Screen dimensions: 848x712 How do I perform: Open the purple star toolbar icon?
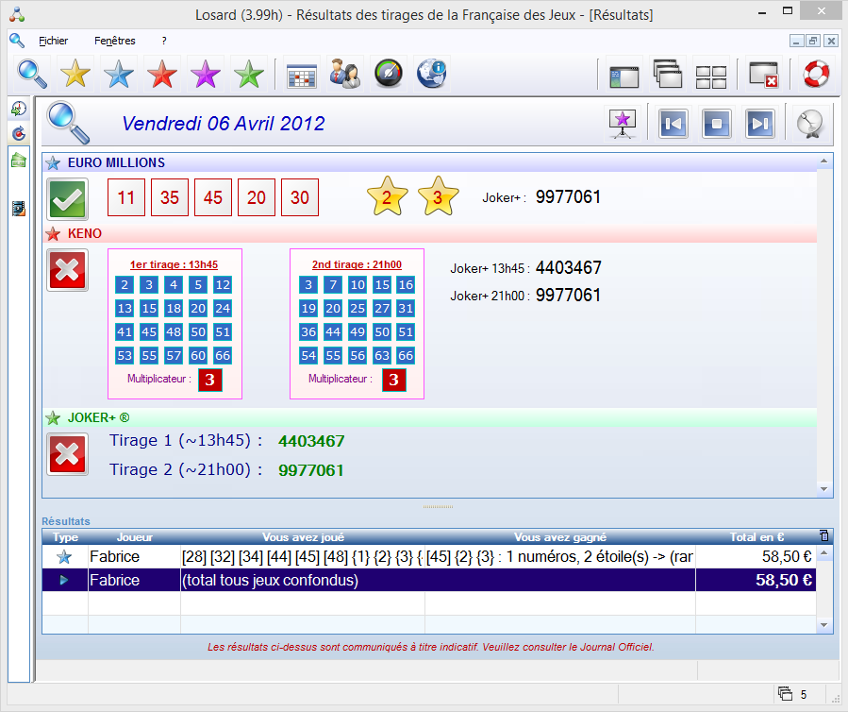tap(205, 73)
